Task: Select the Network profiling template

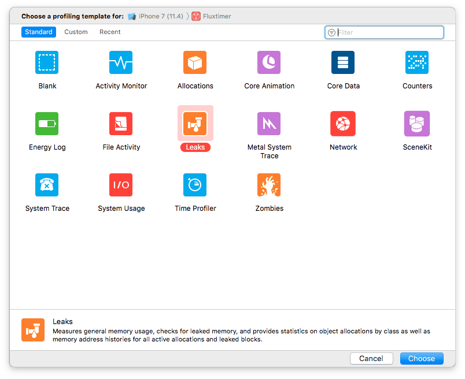Action: (x=343, y=123)
